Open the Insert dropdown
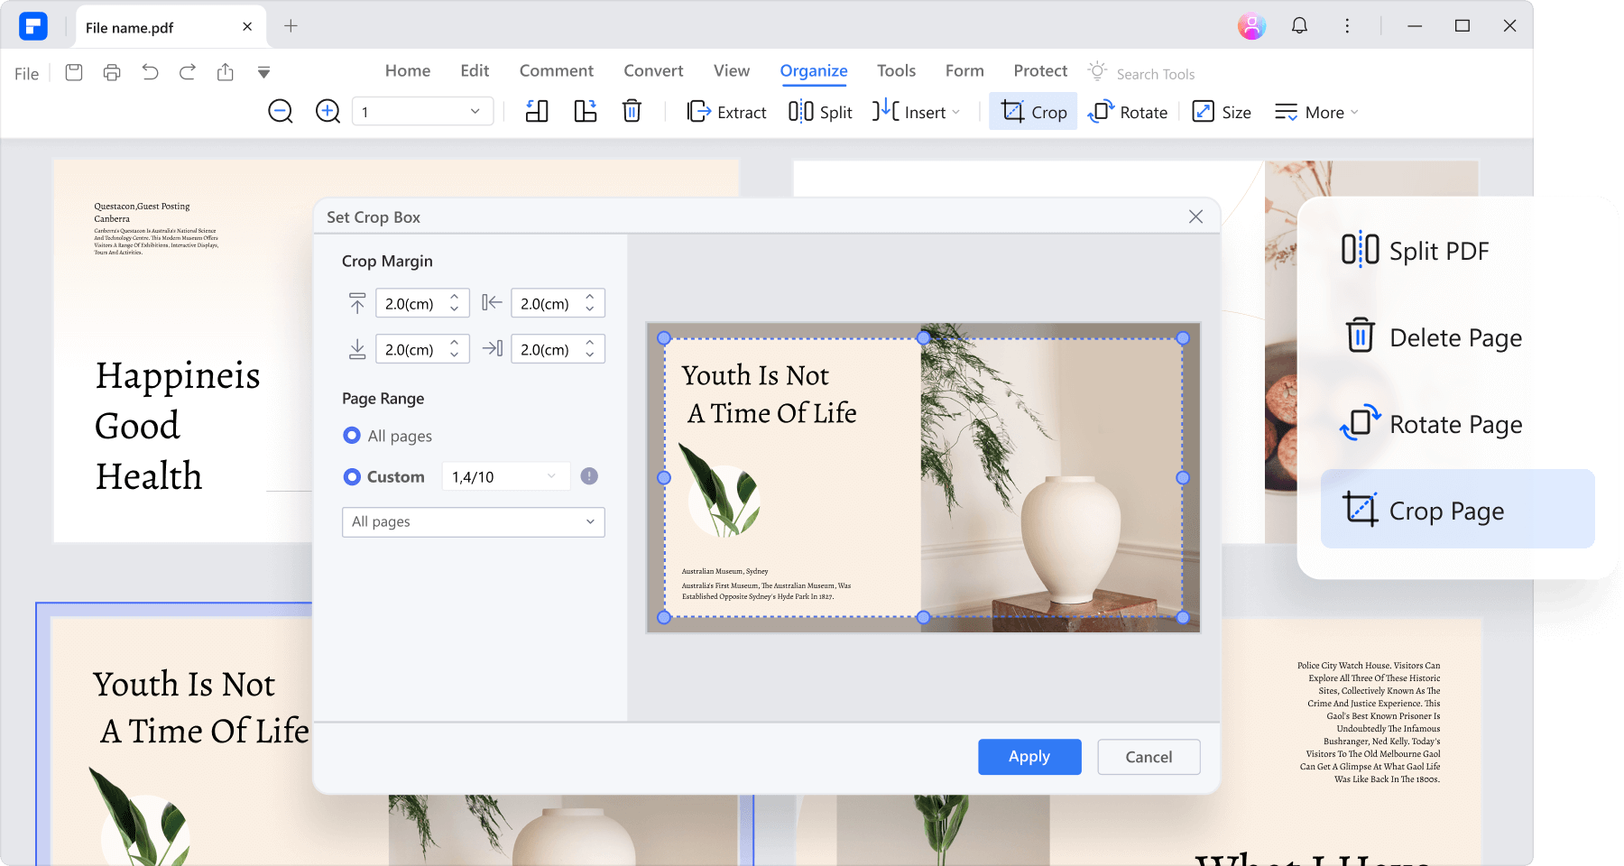The height and width of the screenshot is (866, 1624). (917, 112)
